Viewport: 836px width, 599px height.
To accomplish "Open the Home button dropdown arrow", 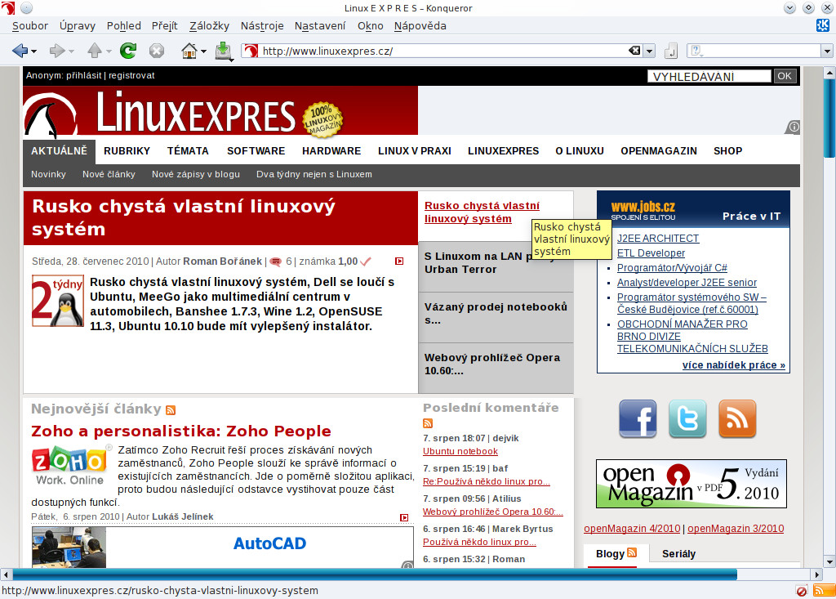I will tap(203, 51).
